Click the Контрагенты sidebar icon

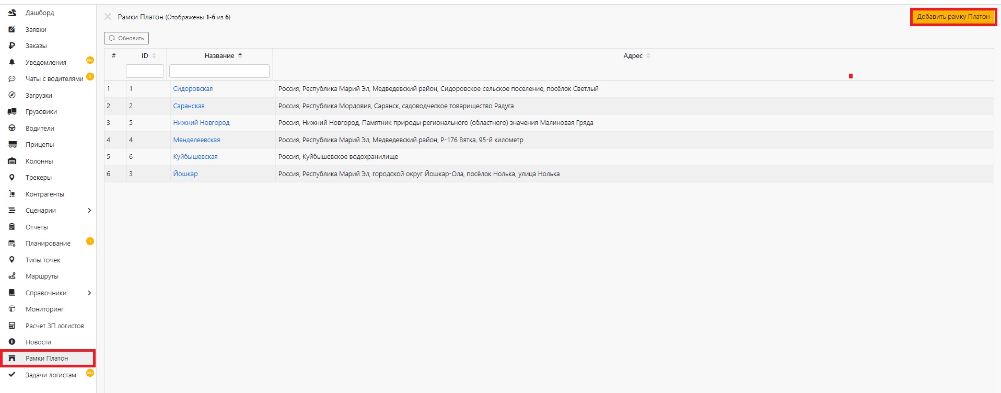(12, 194)
